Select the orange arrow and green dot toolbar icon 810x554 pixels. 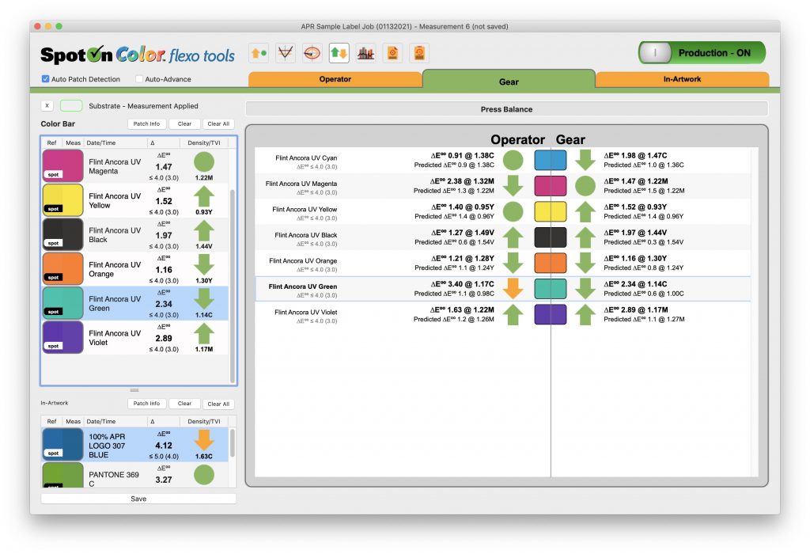click(x=259, y=53)
